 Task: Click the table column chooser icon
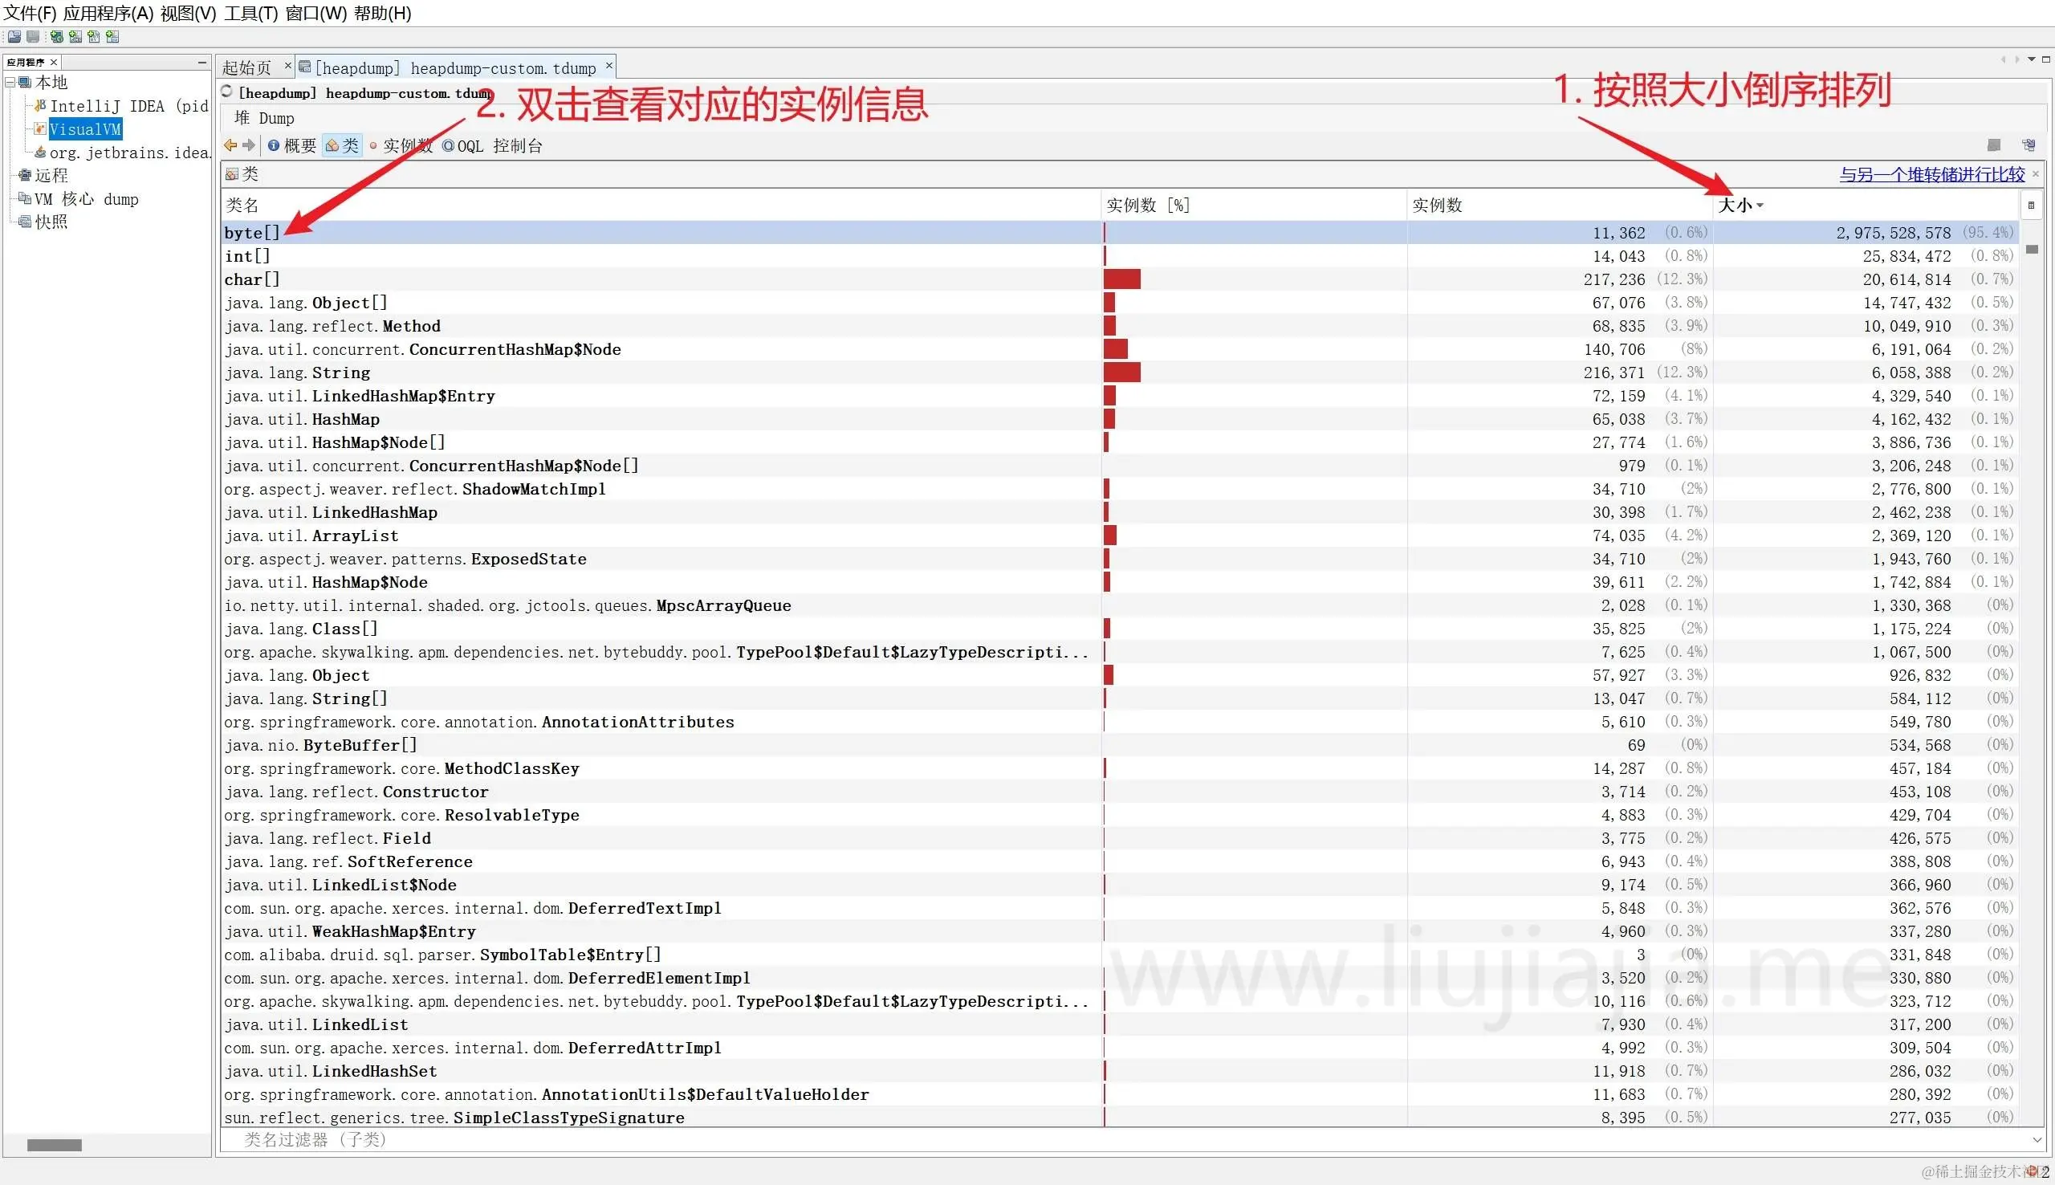coord(2031,205)
